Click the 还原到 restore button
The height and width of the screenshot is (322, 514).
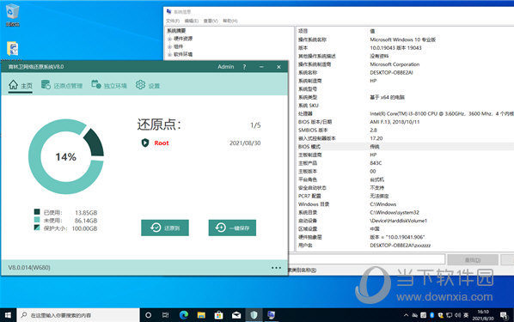point(165,228)
